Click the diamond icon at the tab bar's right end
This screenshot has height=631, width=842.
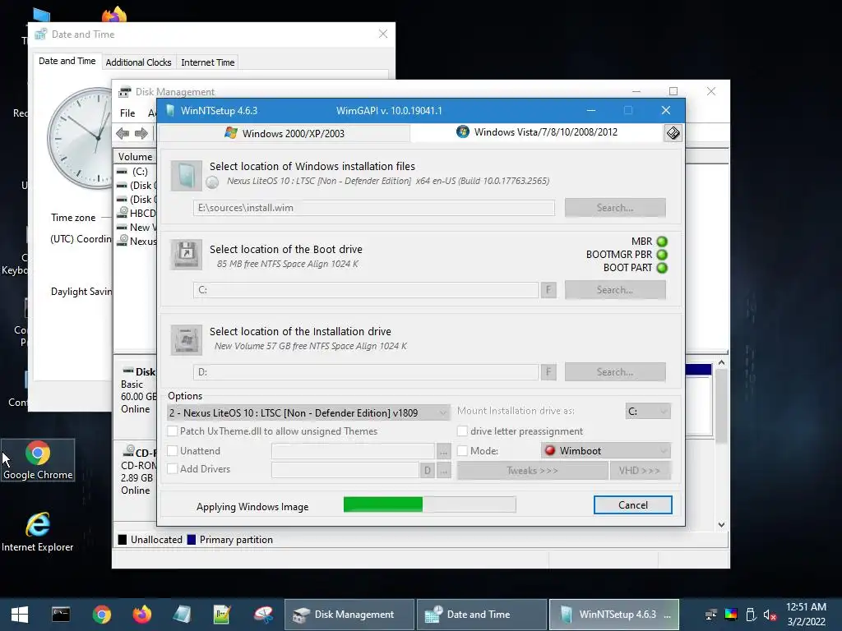[x=673, y=132]
